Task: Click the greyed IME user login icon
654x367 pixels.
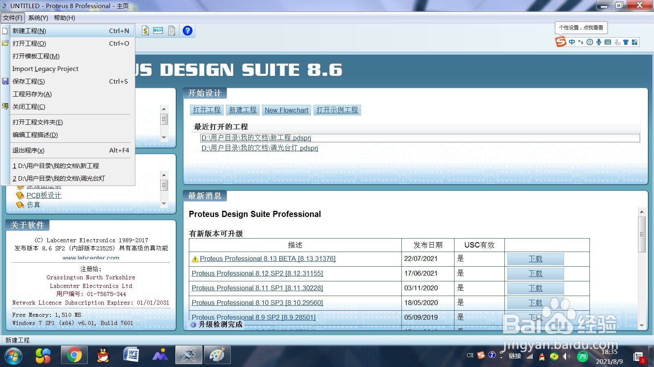Action: [x=617, y=42]
